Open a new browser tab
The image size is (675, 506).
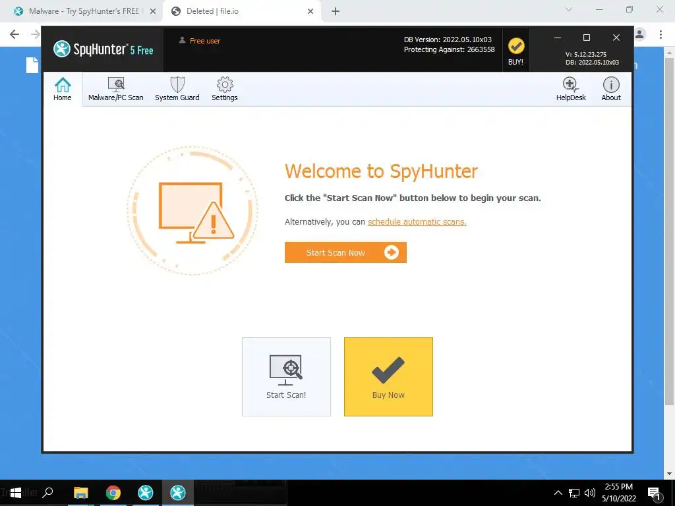coord(336,12)
